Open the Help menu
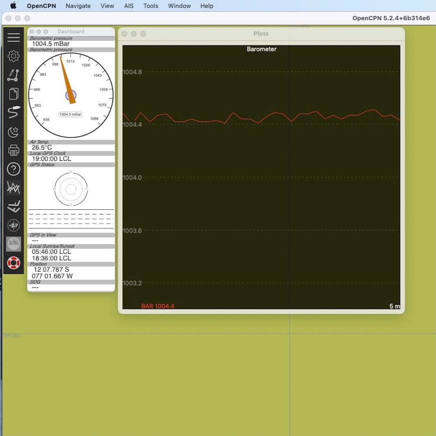This screenshot has width=436, height=436. pos(207,6)
